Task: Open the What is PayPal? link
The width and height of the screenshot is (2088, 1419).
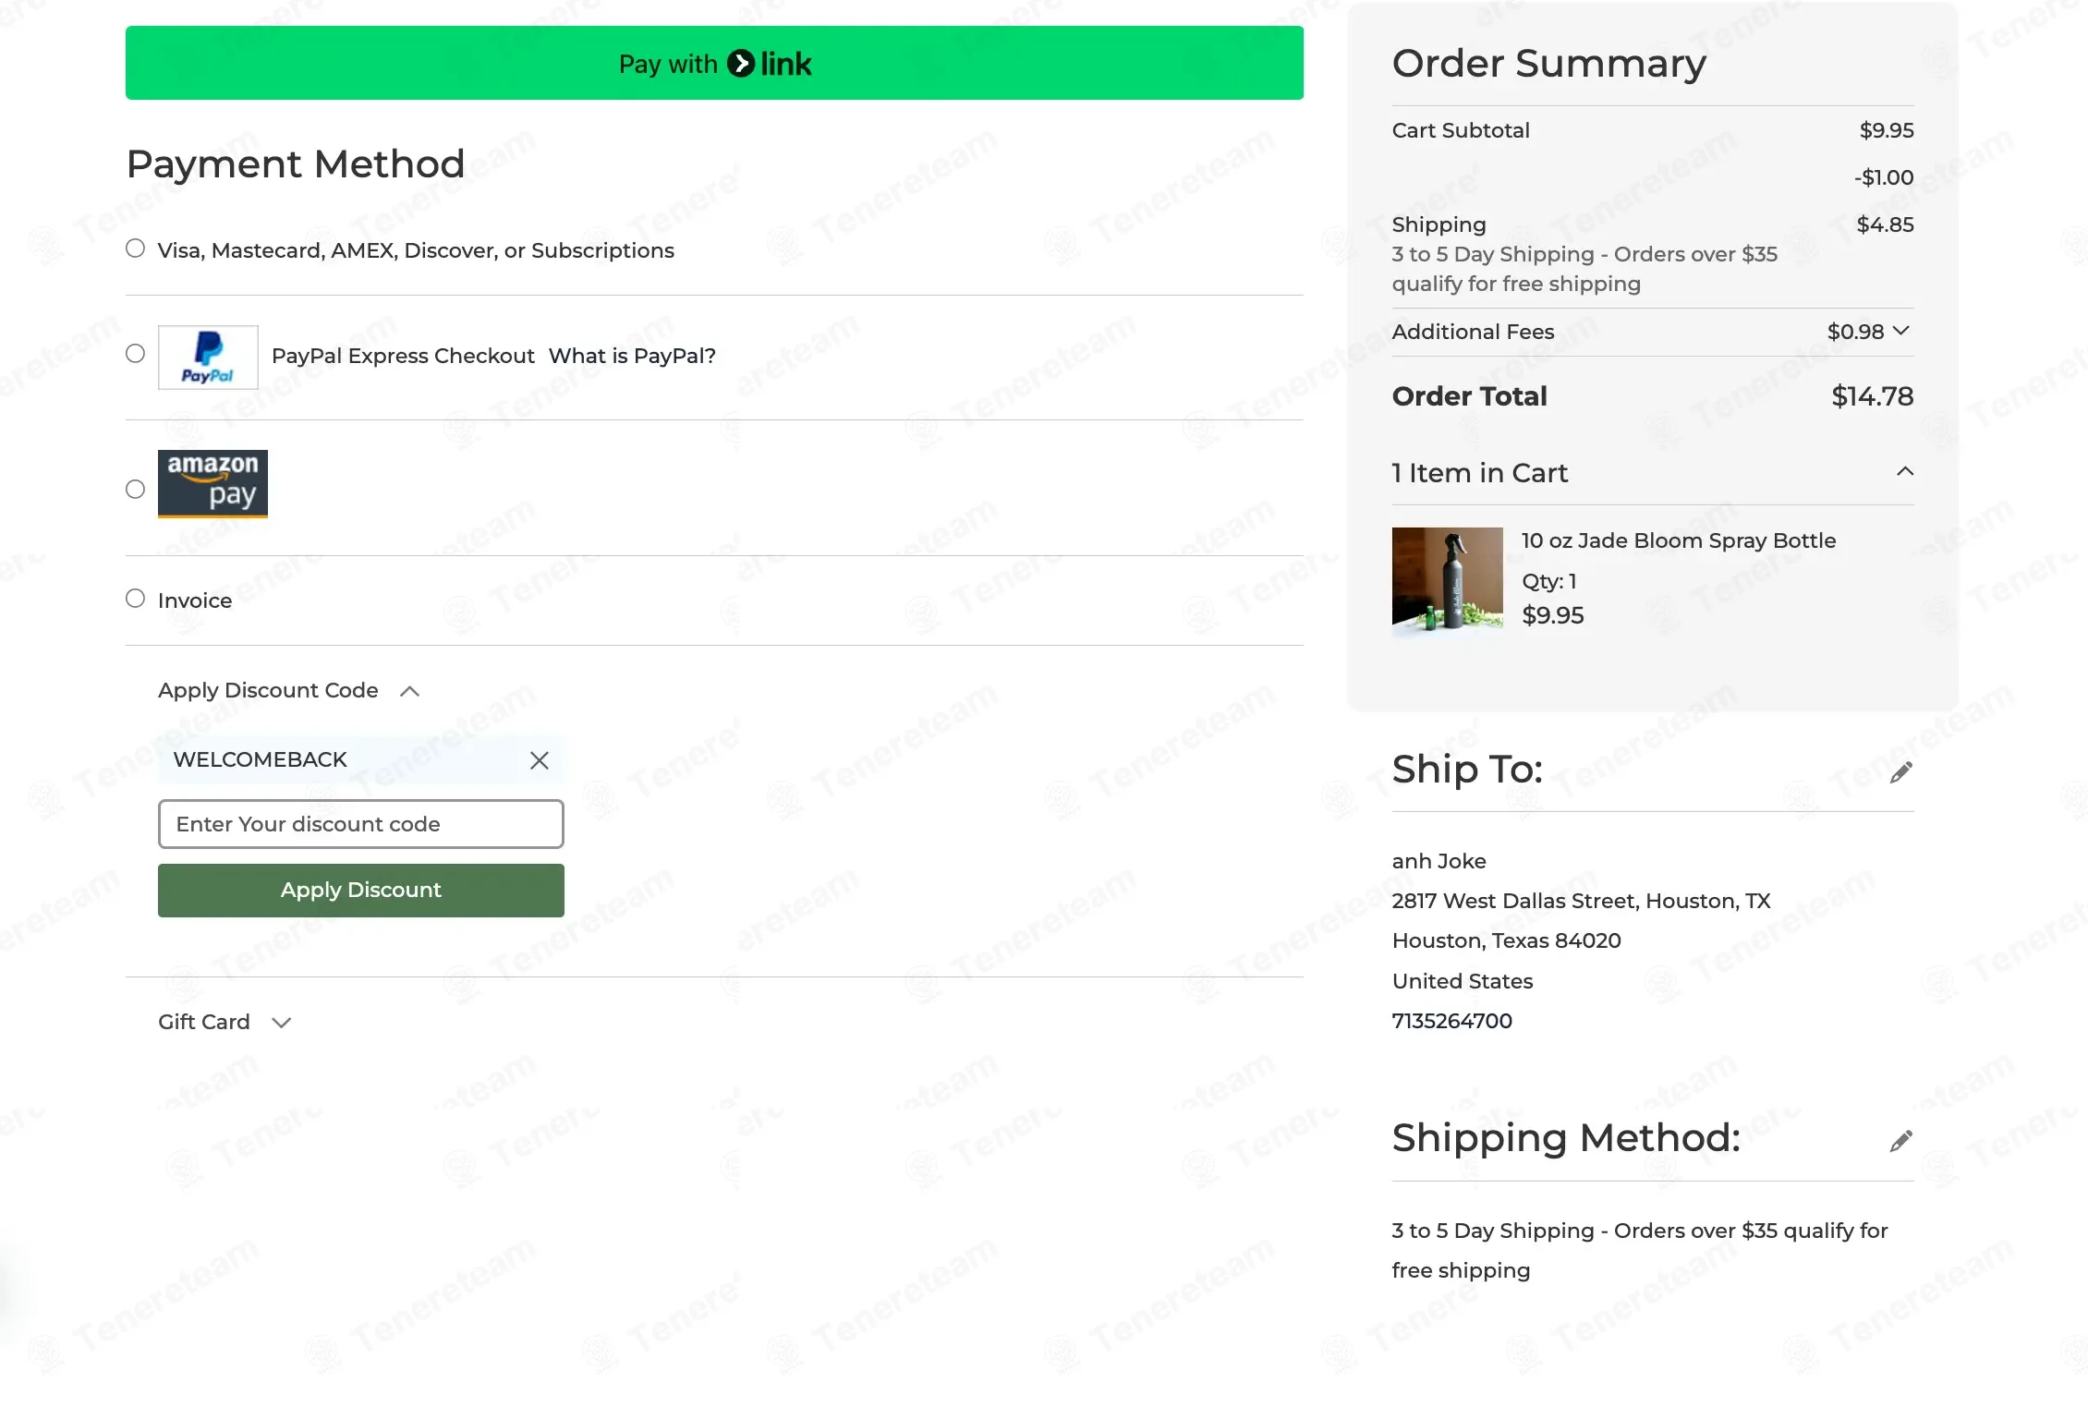Action: [632, 356]
